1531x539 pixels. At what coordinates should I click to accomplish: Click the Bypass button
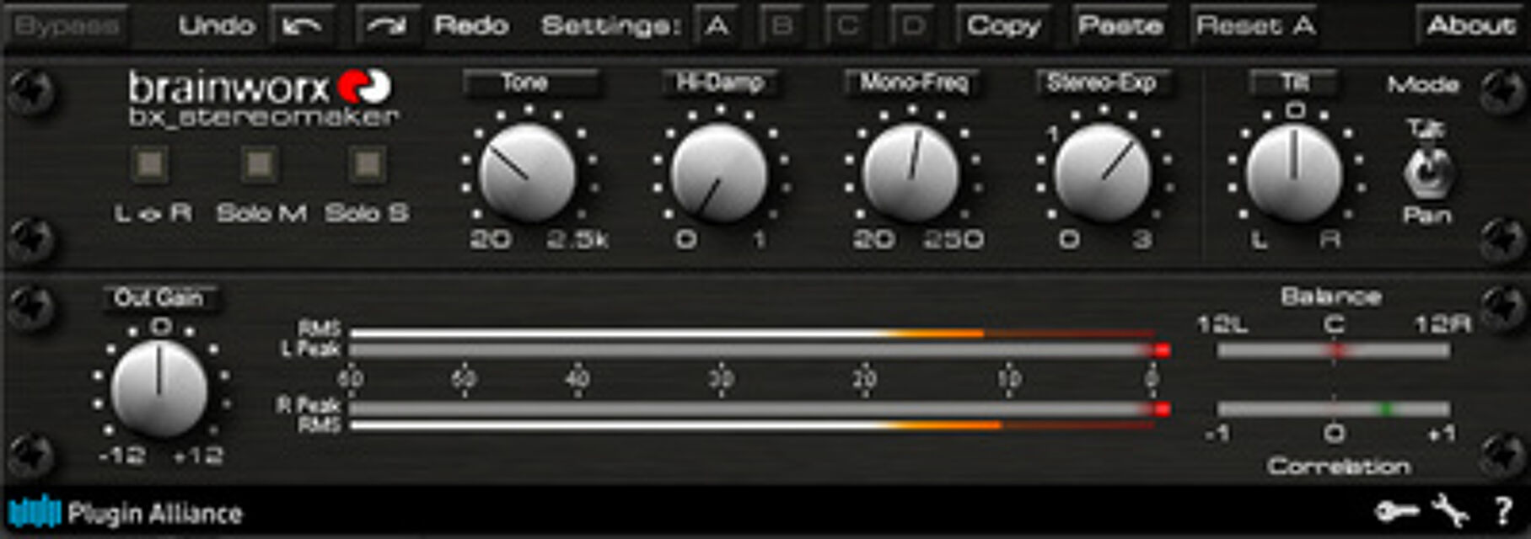pos(66,26)
